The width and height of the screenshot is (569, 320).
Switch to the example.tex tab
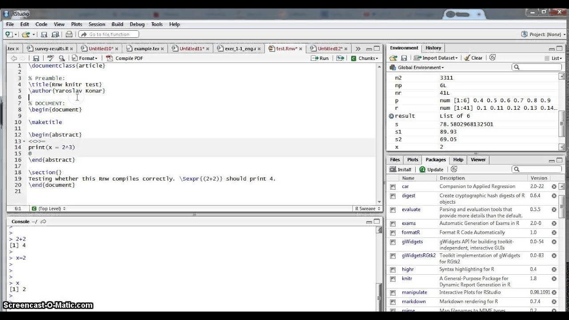coord(146,48)
